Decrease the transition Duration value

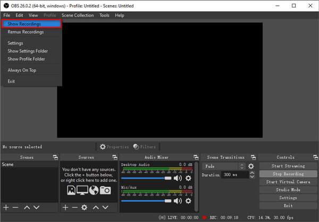click(252, 176)
